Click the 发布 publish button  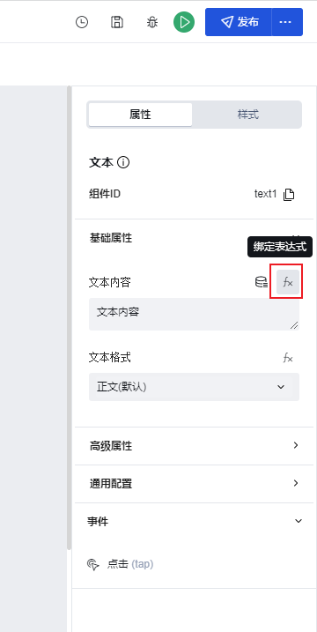coord(239,22)
